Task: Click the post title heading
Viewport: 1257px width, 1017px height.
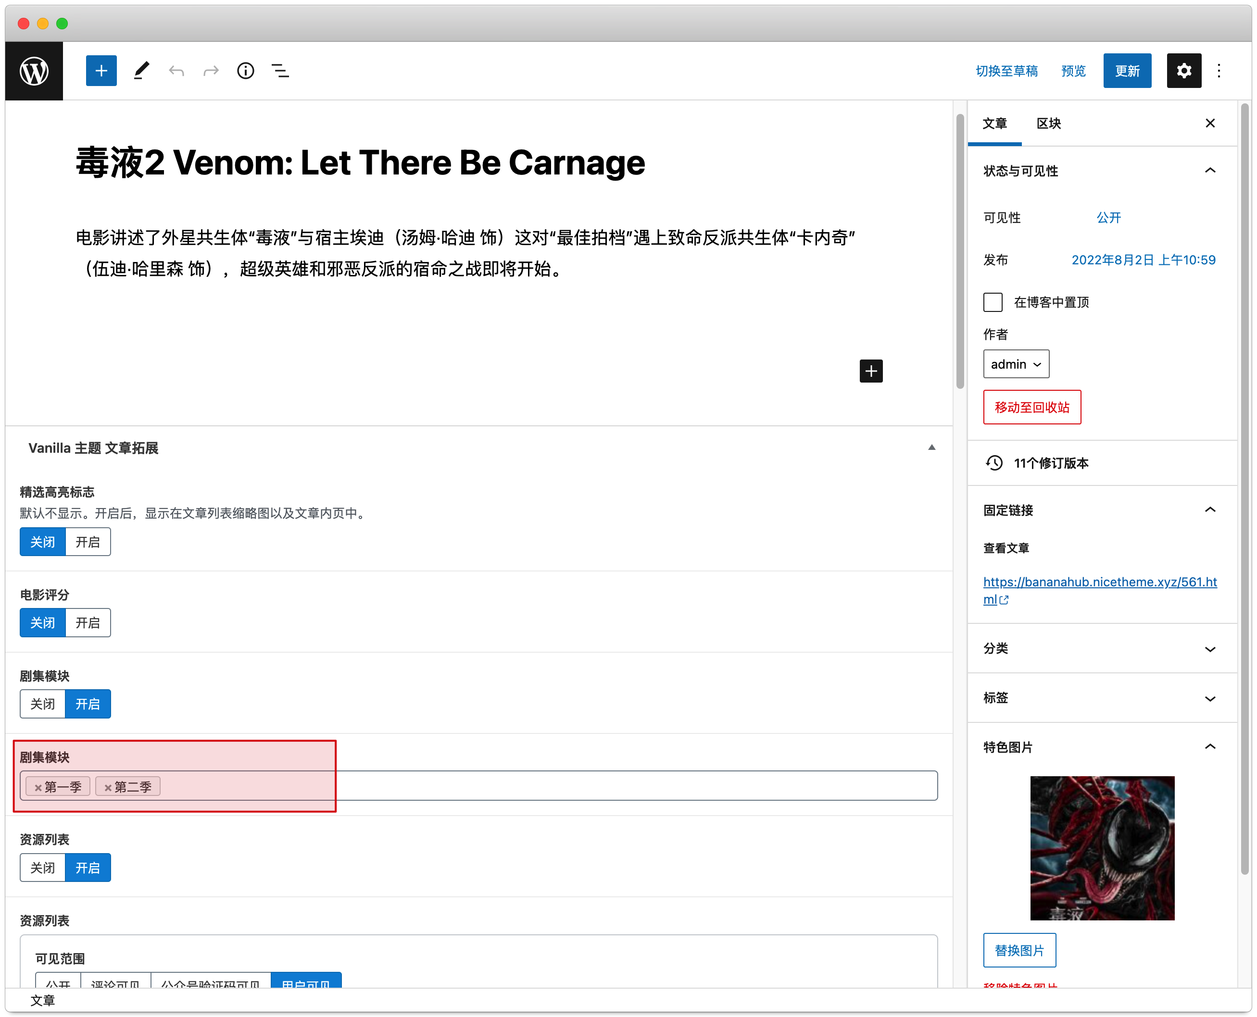Action: pyautogui.click(x=360, y=162)
